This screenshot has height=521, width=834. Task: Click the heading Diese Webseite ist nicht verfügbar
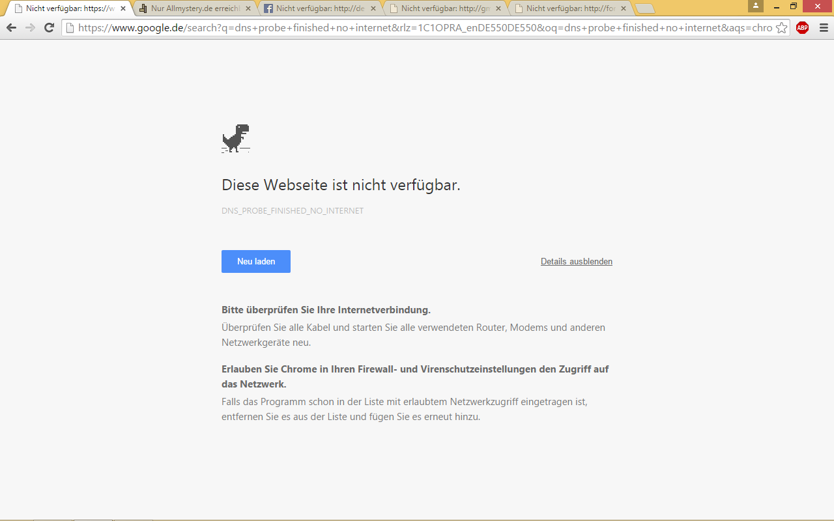pyautogui.click(x=341, y=185)
